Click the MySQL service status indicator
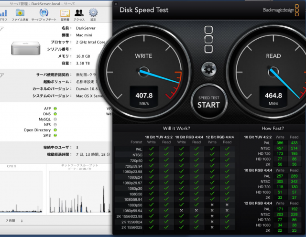The width and height of the screenshot is (306, 237). coord(55,119)
